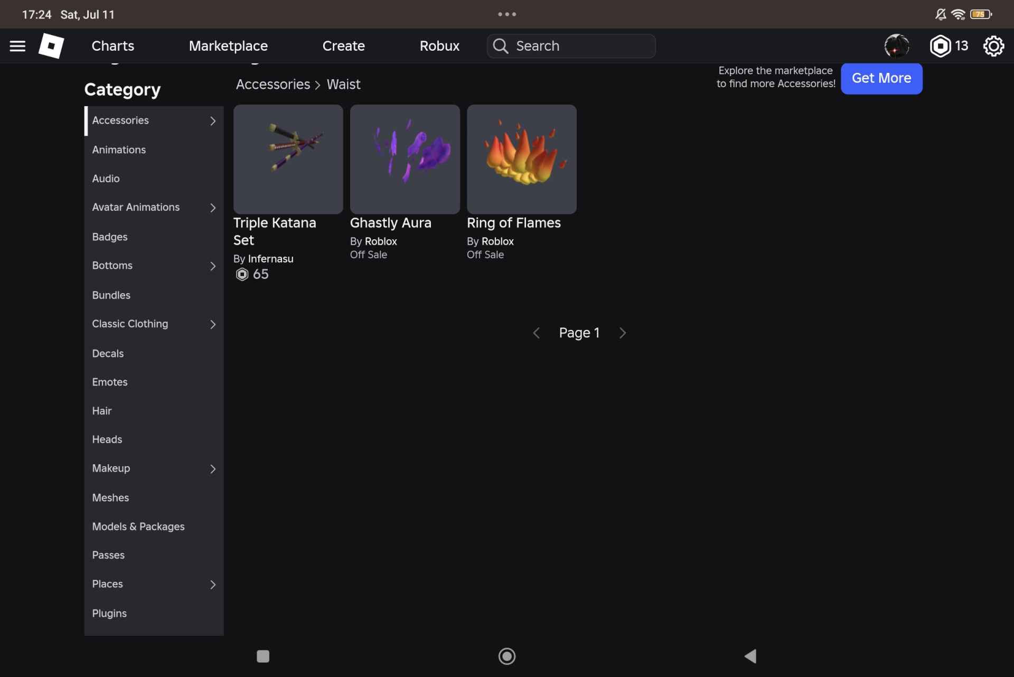Open Roblox creator link under Ghastly Aura
Screen dimensions: 1014x677
pos(381,241)
